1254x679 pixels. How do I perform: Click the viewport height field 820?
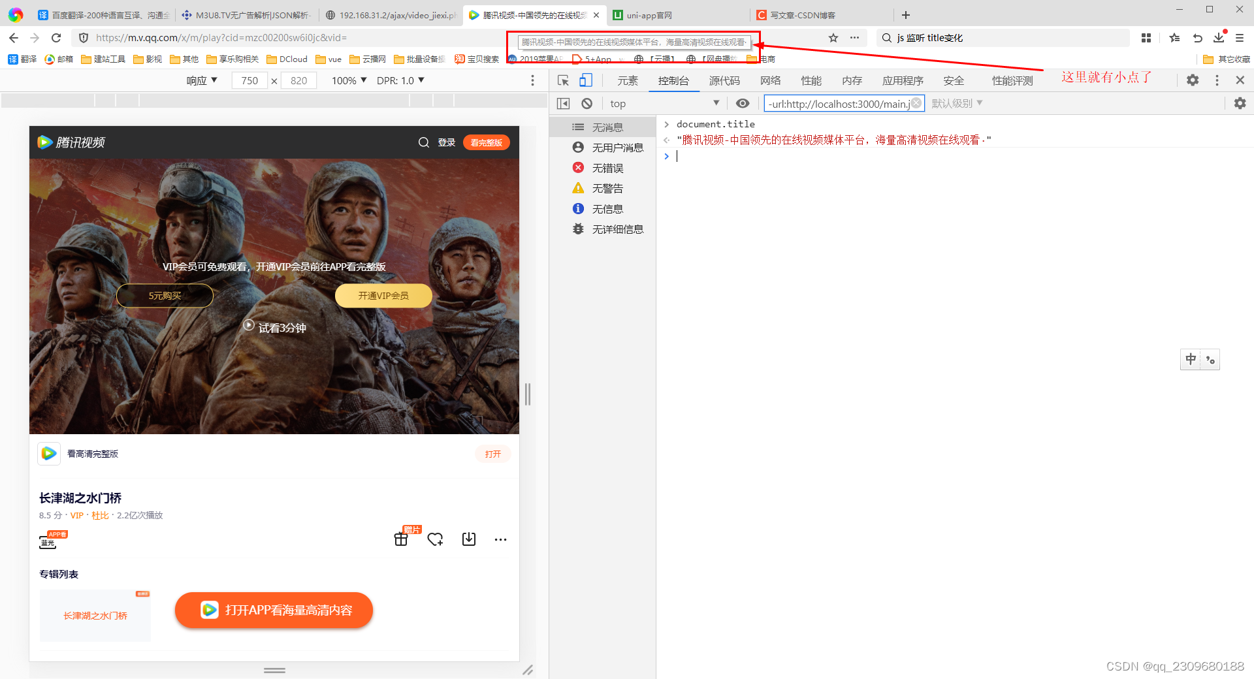(x=299, y=80)
